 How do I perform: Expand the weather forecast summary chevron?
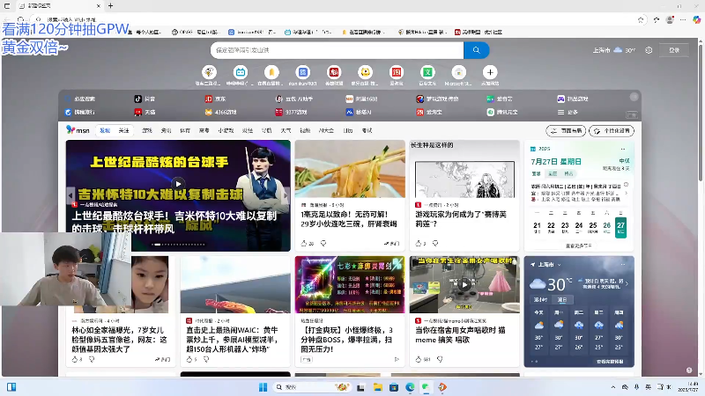point(627,283)
